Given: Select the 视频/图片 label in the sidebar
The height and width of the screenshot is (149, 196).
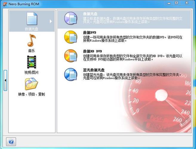Looking at the screenshot, I should pyautogui.click(x=32, y=72).
